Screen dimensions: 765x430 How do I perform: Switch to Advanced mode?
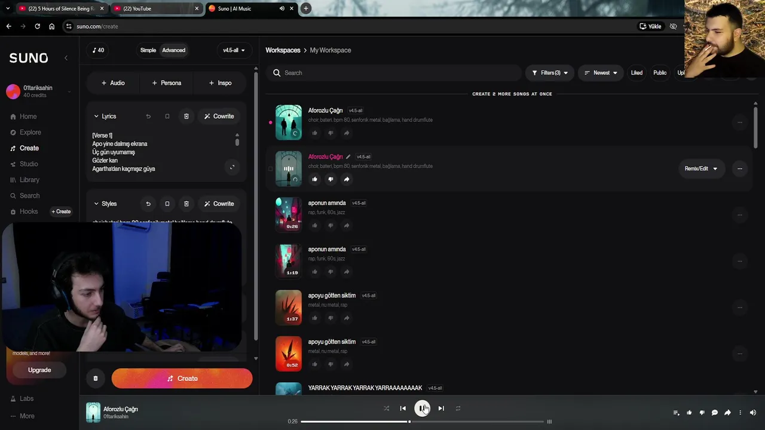(174, 50)
